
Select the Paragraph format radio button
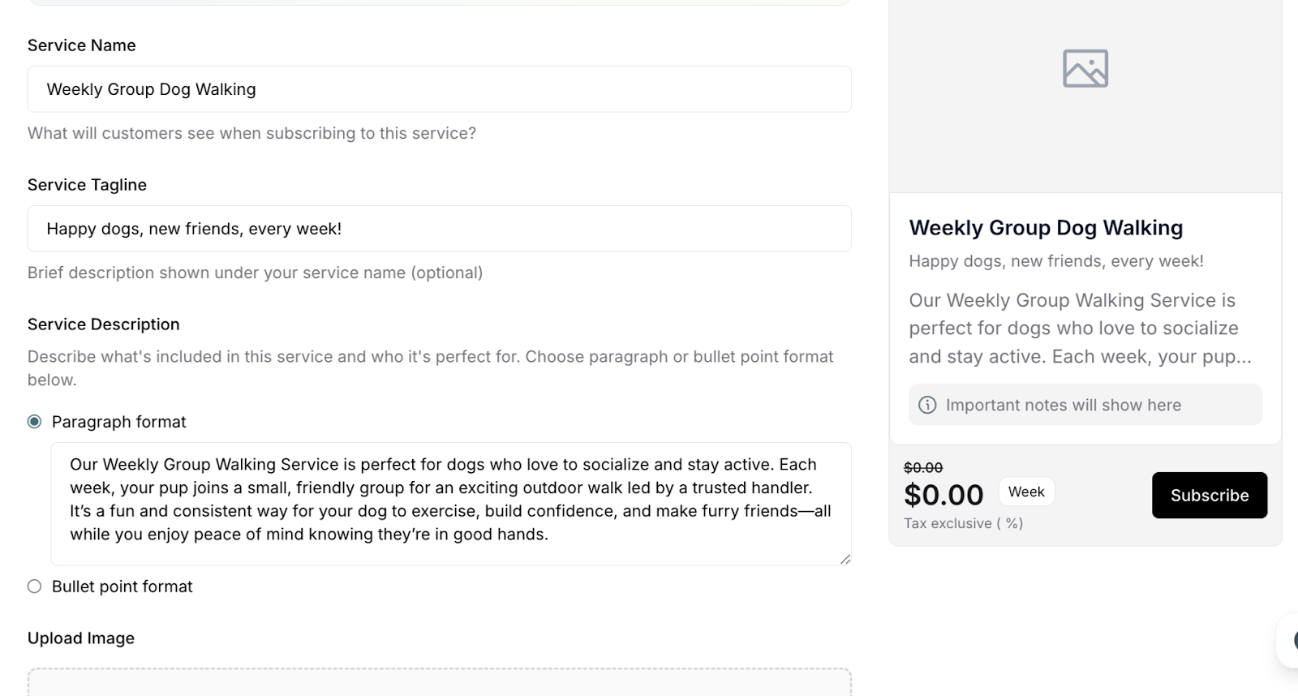click(x=34, y=422)
